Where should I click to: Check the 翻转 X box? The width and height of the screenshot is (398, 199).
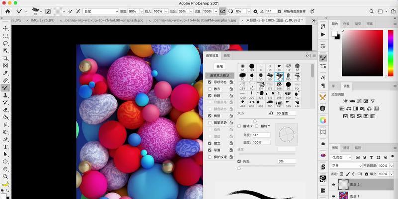coord(239,126)
